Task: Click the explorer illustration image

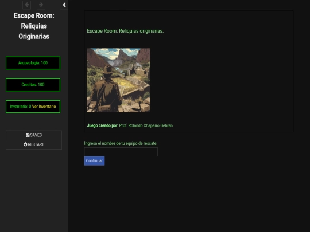Action: (118, 80)
